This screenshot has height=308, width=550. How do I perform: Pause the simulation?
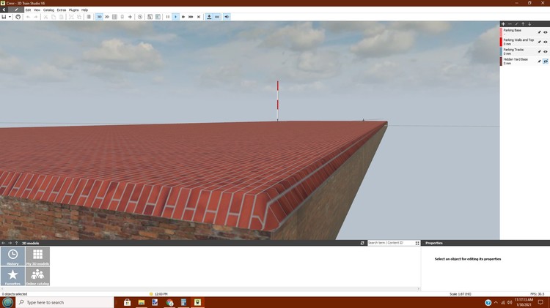pyautogui.click(x=168, y=17)
